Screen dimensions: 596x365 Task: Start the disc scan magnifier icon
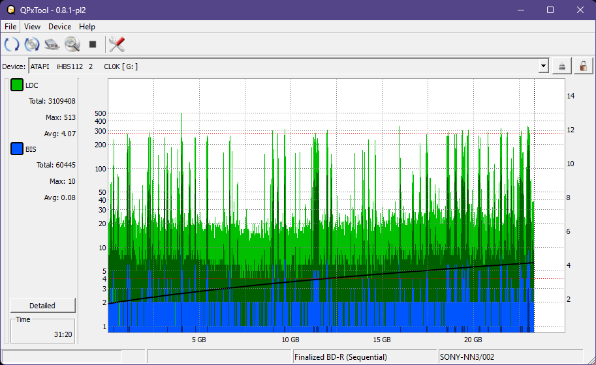72,44
